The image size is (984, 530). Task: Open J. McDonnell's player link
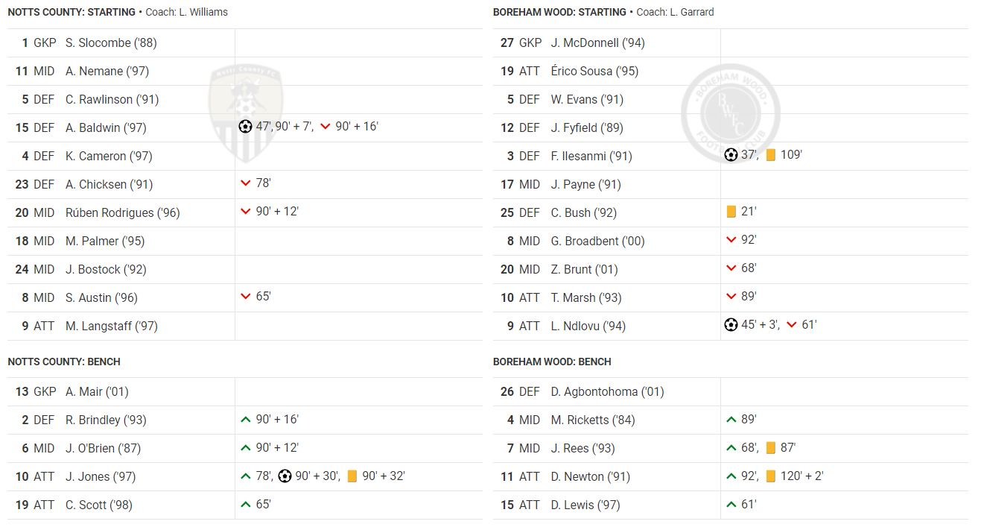click(x=597, y=42)
